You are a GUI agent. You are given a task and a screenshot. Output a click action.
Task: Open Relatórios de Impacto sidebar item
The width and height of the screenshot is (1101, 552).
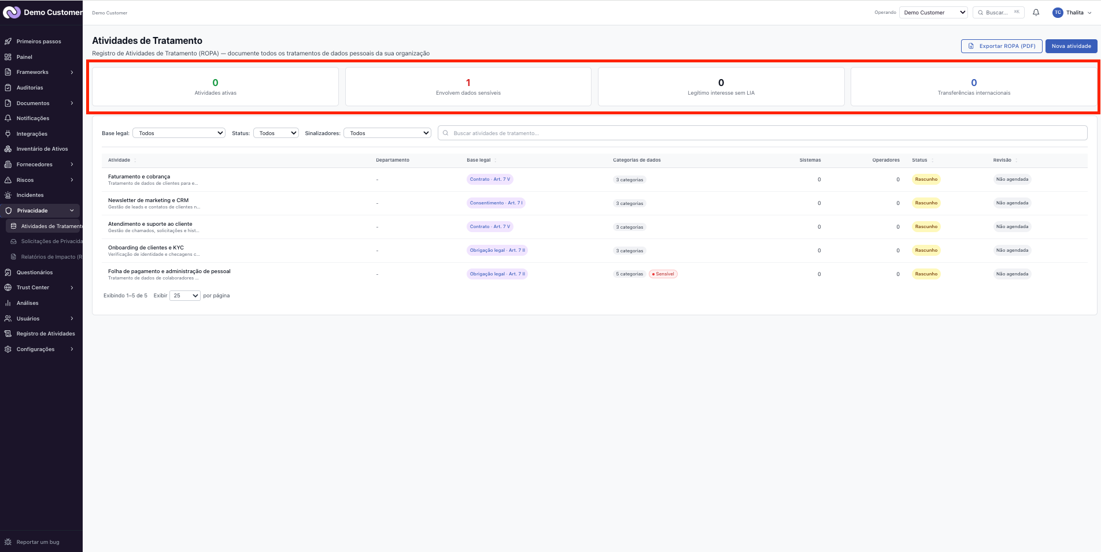coord(44,257)
